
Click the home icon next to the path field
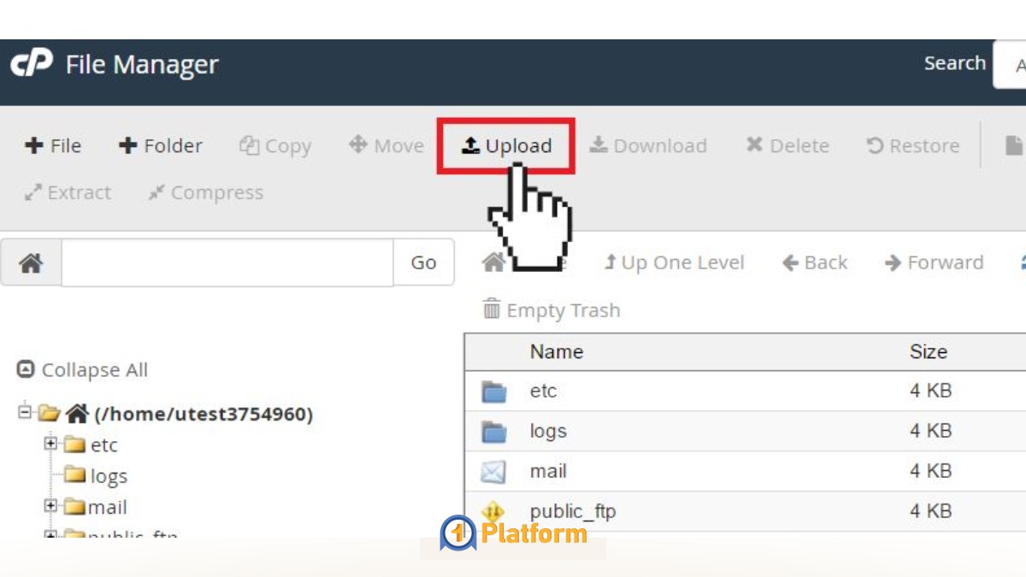[30, 262]
